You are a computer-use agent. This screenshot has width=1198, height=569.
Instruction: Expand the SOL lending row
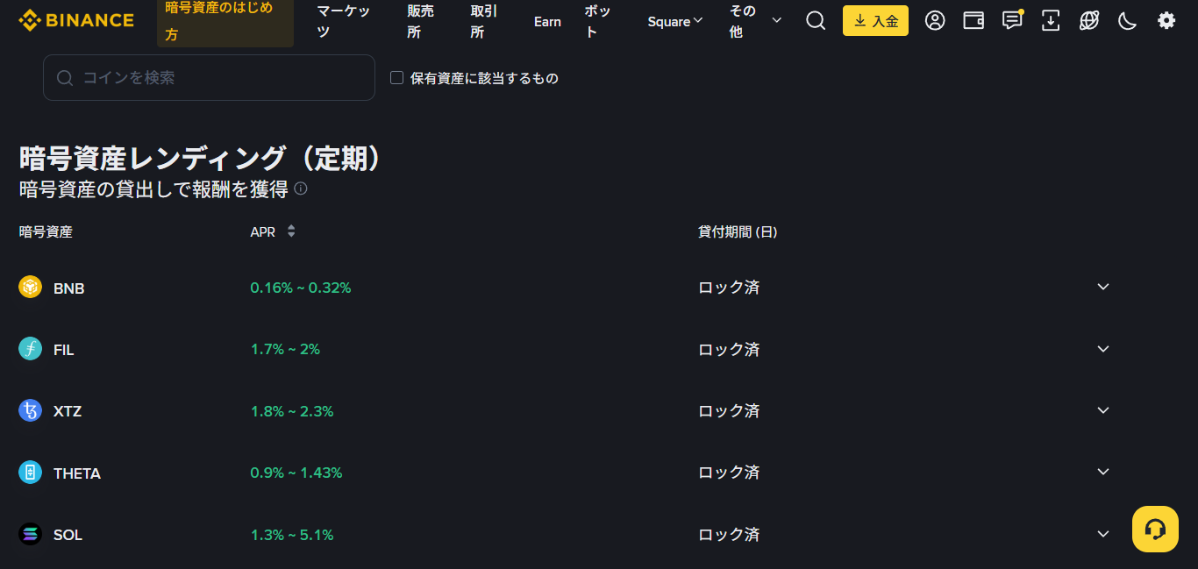1103,534
